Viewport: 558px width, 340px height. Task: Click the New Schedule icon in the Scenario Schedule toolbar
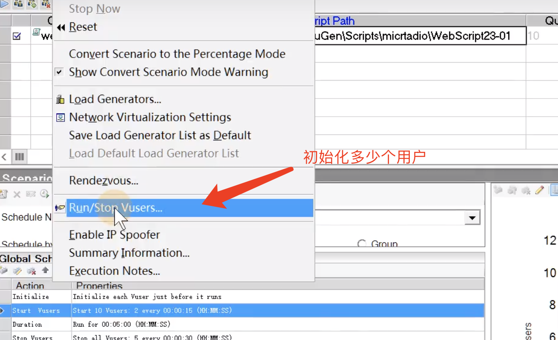coord(4,194)
